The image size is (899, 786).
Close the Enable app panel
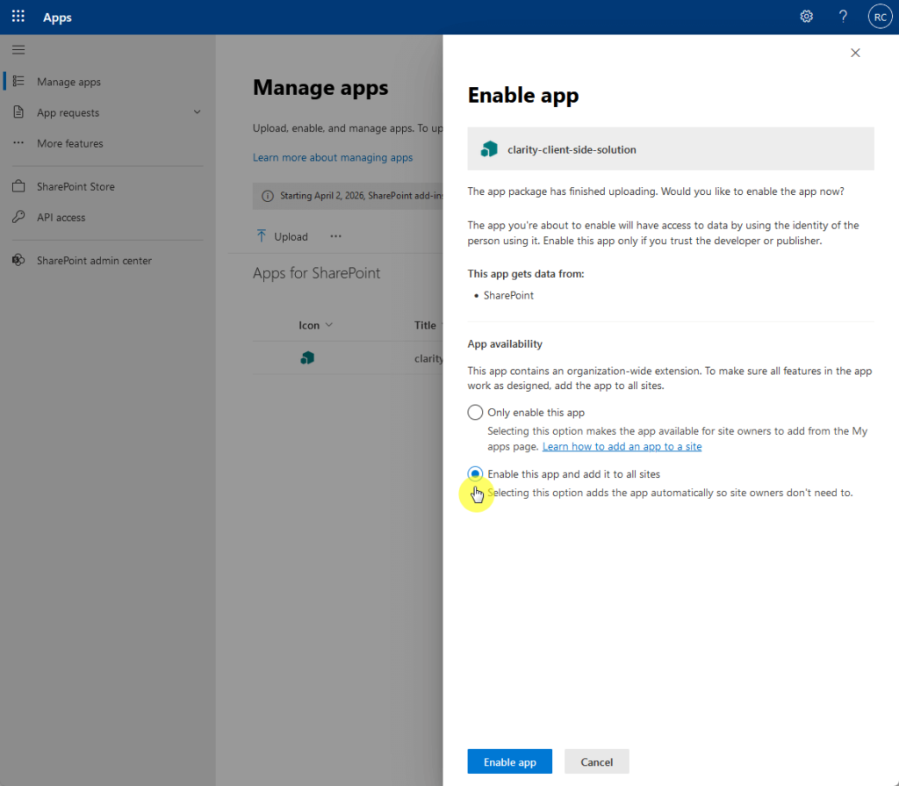pos(855,53)
